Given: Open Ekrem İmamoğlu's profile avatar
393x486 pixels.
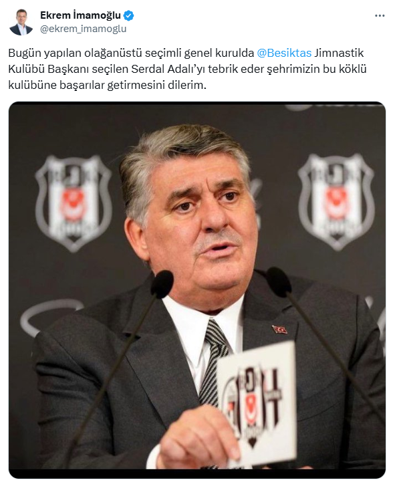Looking at the screenshot, I should pos(21,21).
